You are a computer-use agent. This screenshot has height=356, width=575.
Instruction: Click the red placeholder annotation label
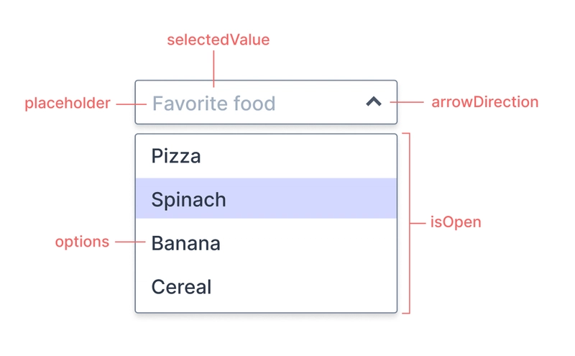coord(68,103)
